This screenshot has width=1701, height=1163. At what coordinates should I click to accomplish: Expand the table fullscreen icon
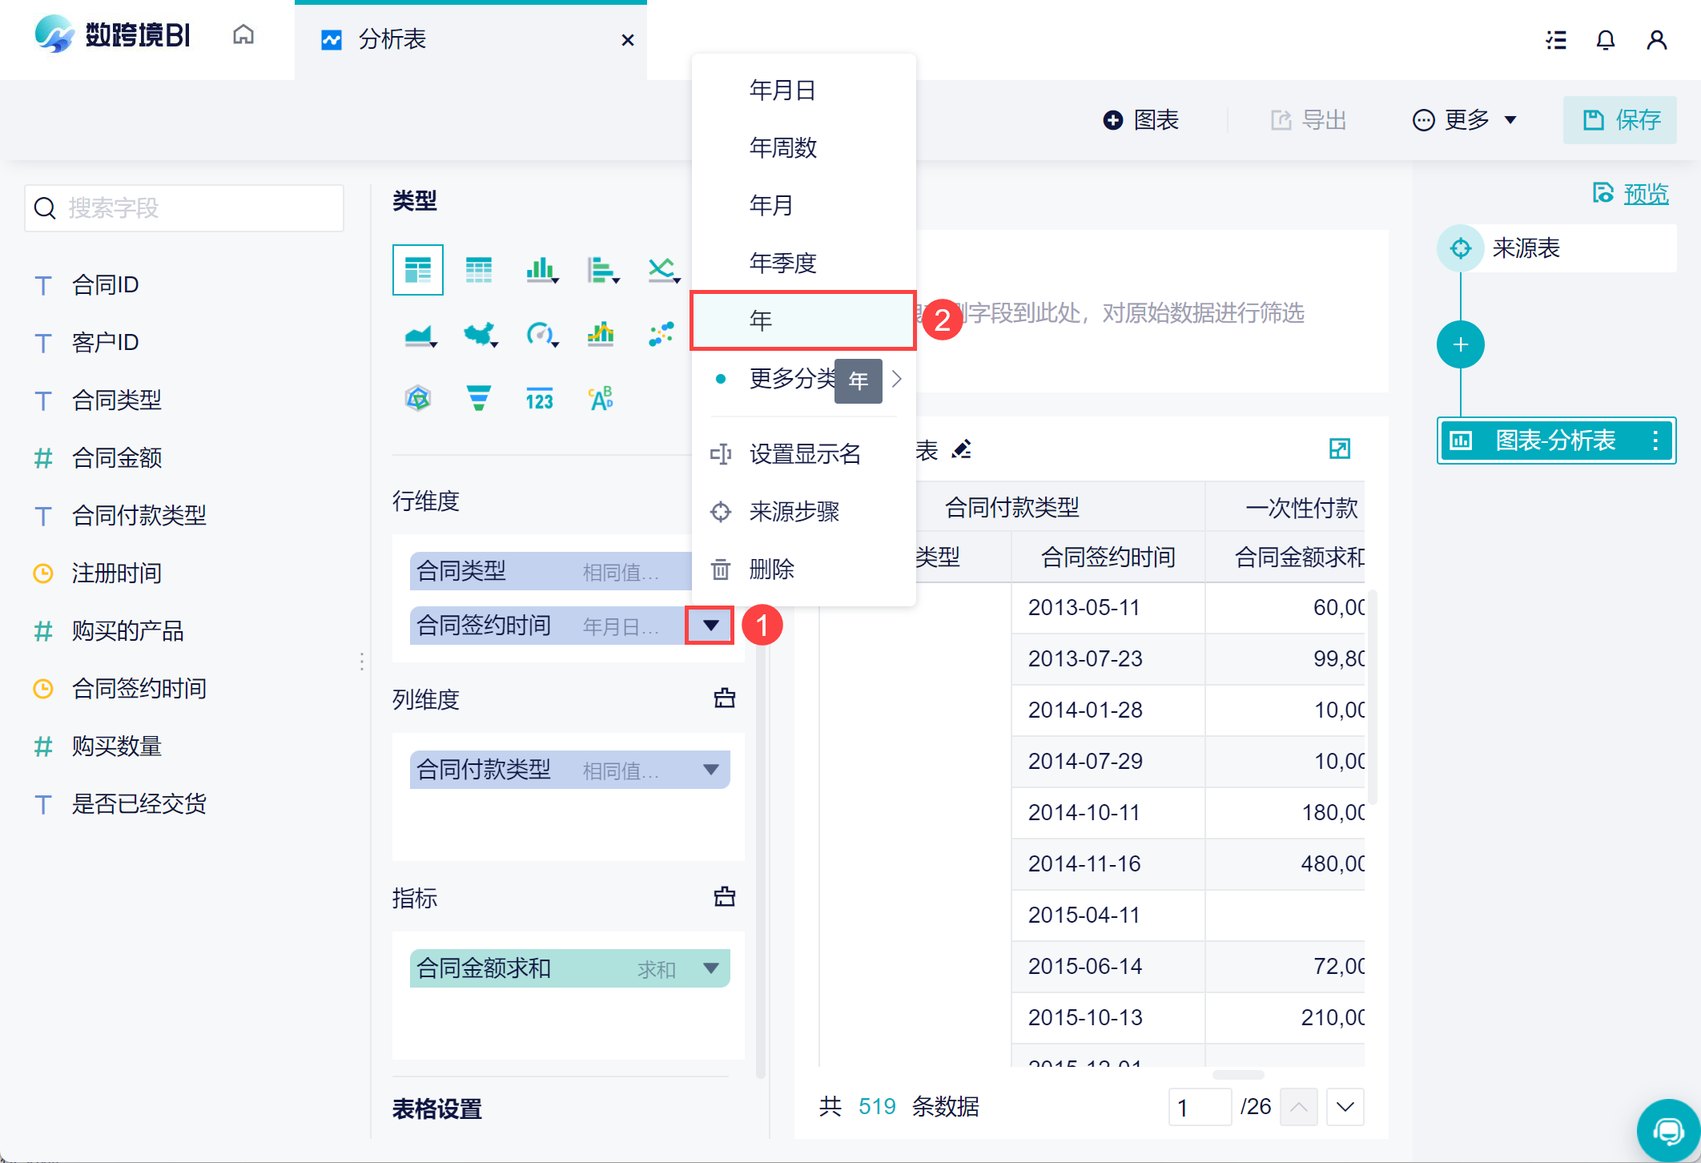1339,449
